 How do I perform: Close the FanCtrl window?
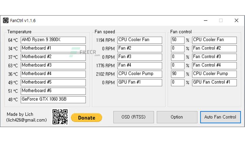point(237,21)
